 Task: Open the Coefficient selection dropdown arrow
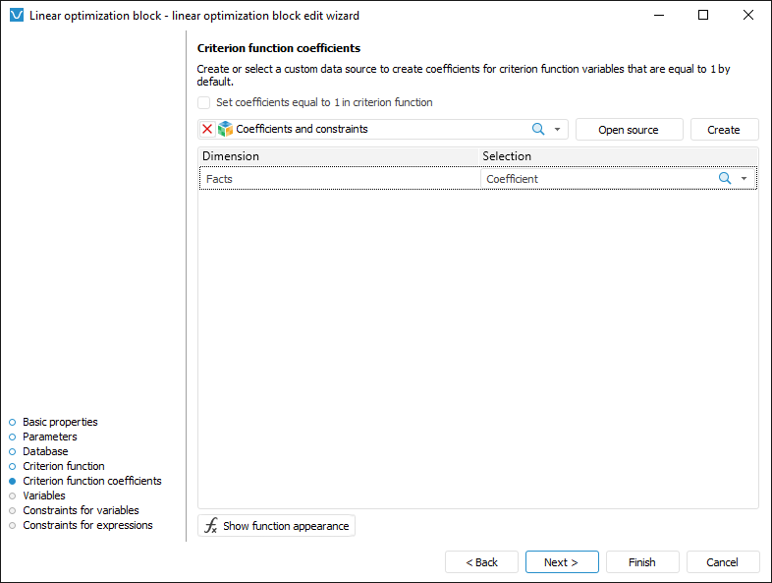744,179
